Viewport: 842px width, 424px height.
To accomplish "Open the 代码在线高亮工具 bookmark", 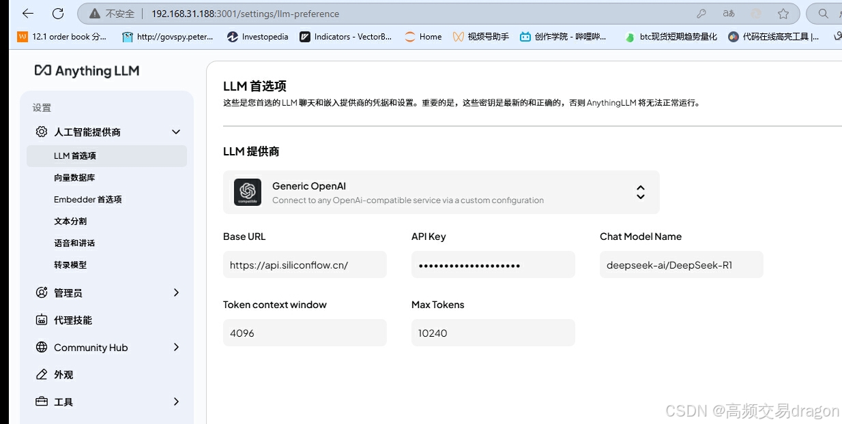I will (774, 37).
